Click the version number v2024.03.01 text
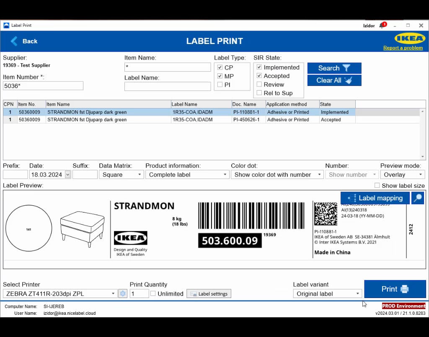Viewport: 429px width, 337px height. 400,313
